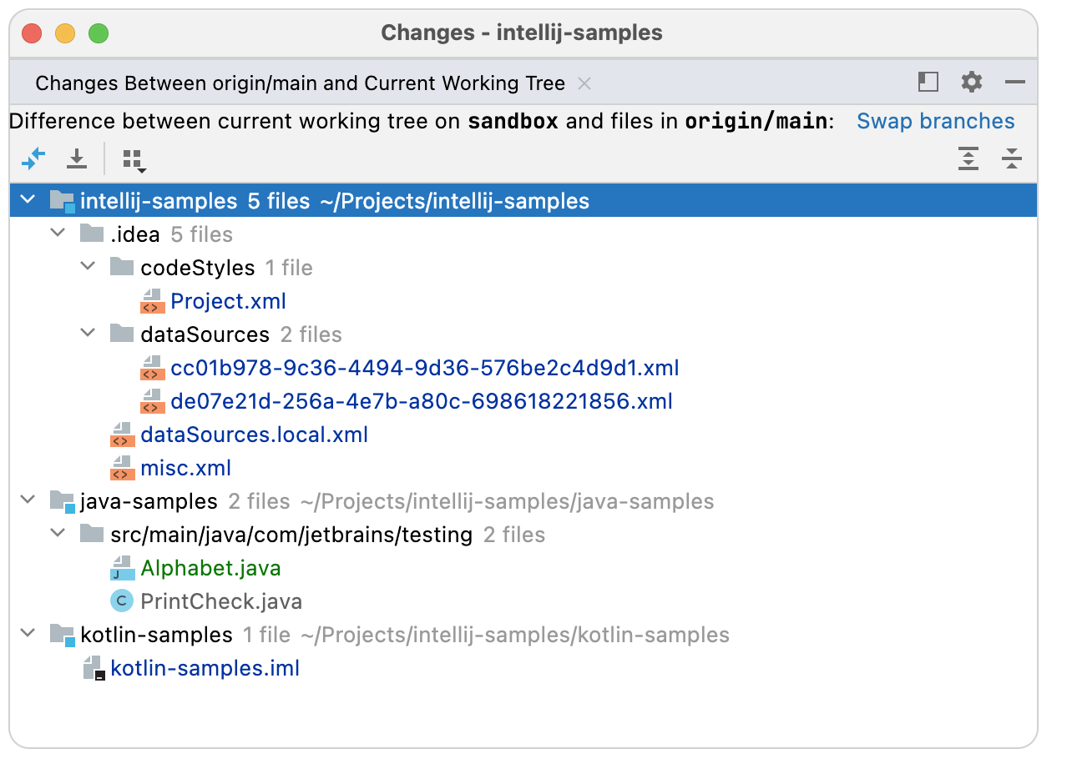Open the dataSources.local.xml file
Screen dimensions: 1072x784
(255, 434)
